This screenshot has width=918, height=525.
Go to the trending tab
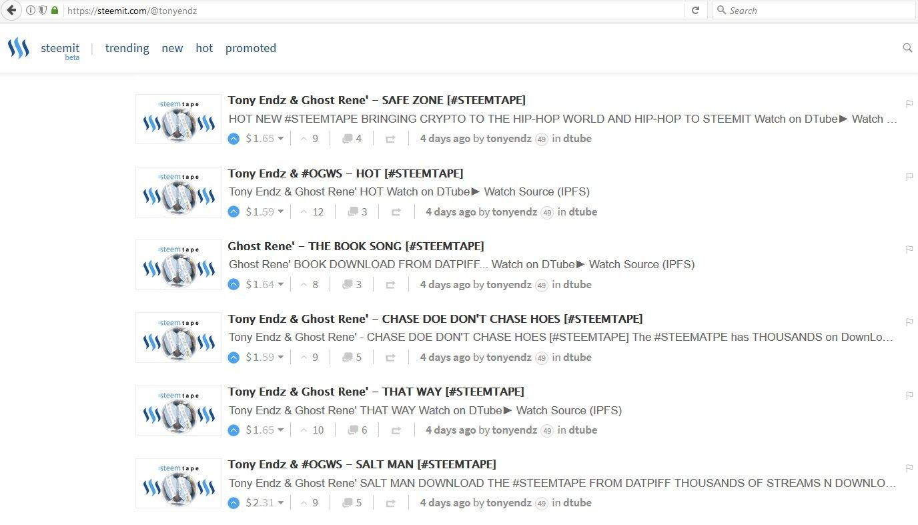coord(127,48)
